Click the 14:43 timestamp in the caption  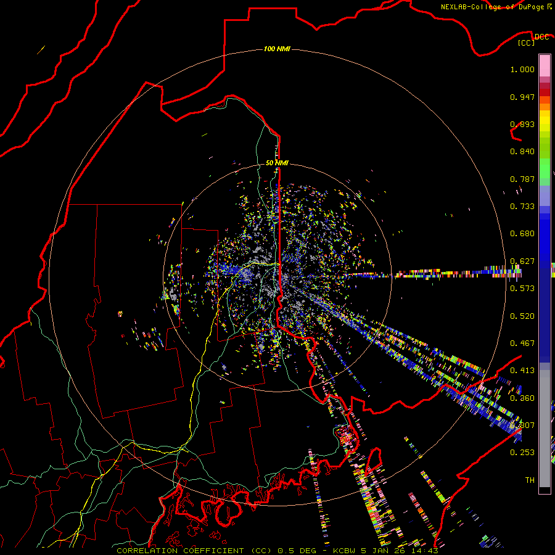[426, 551]
